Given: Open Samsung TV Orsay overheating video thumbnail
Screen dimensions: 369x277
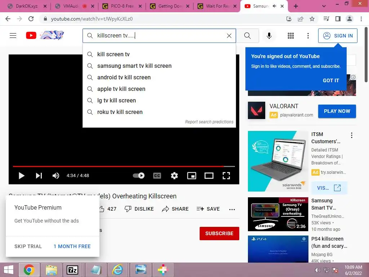Looking at the screenshot, I should [278, 214].
